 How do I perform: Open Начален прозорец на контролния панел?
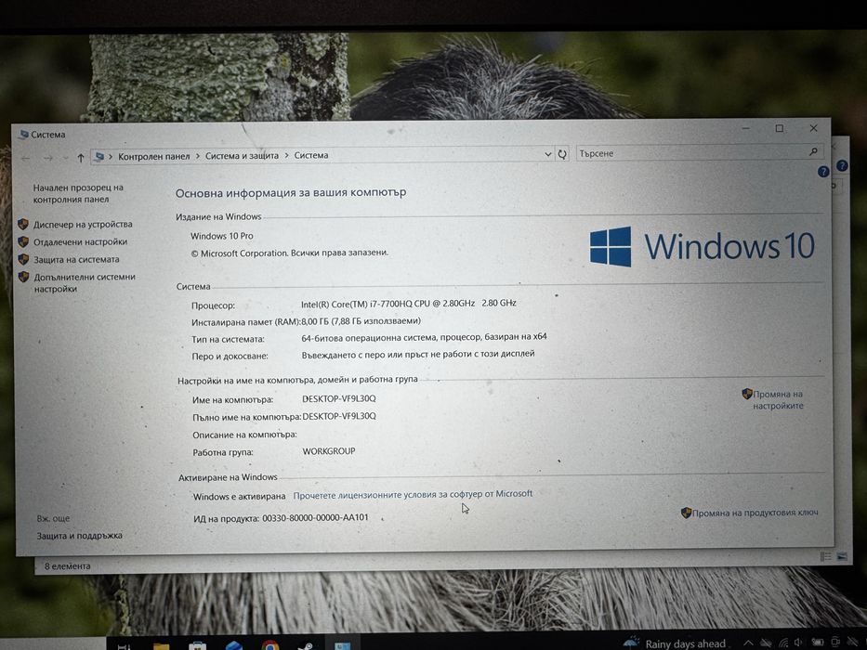click(x=78, y=193)
